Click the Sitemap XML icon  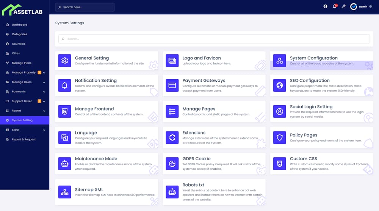64,192
